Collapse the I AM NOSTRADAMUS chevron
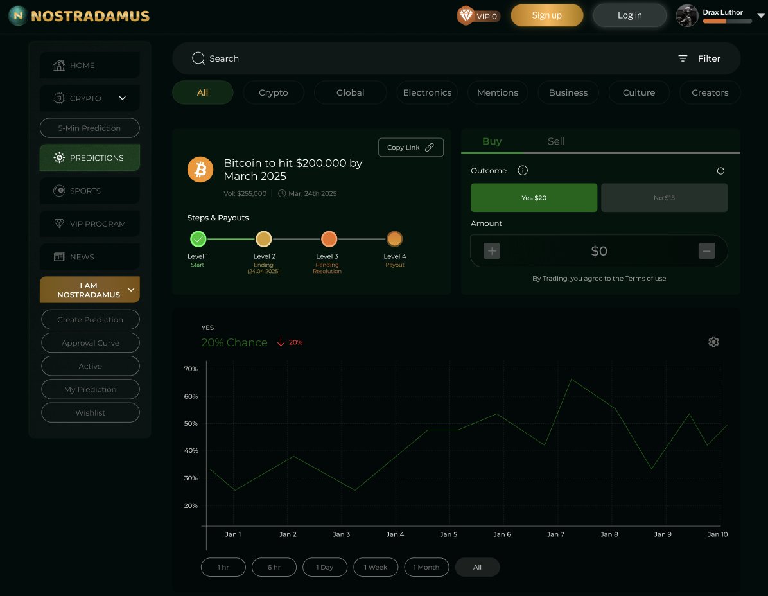 tap(131, 290)
